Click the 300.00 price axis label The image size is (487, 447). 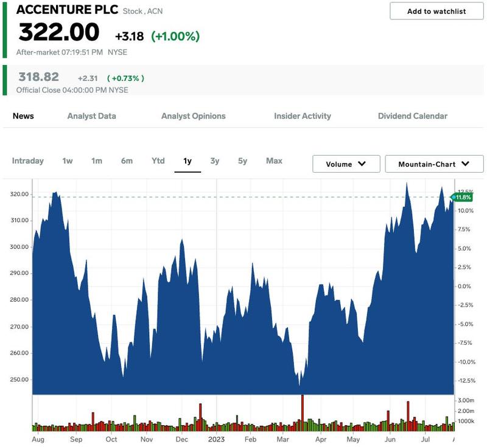tap(19, 247)
